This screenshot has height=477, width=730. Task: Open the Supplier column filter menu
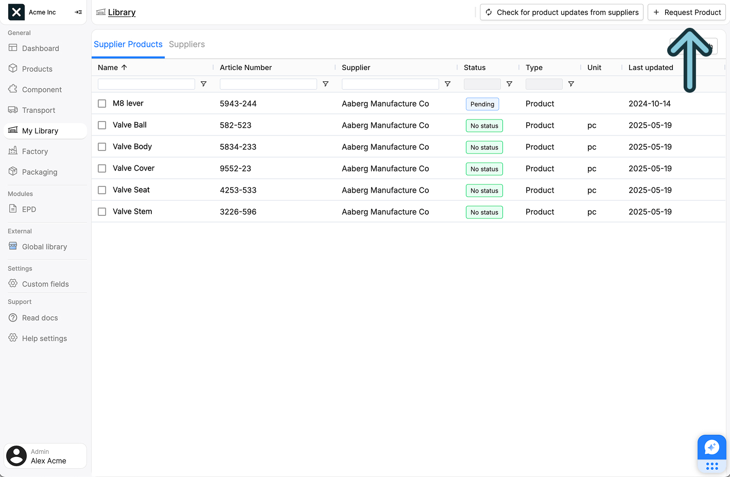pos(447,83)
